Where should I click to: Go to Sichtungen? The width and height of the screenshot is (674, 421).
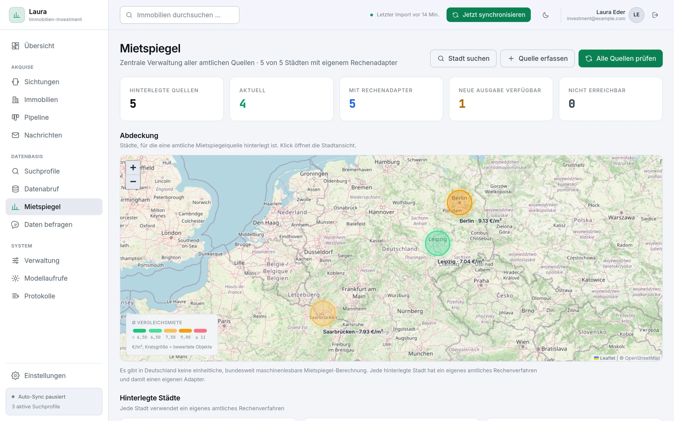click(x=54, y=82)
